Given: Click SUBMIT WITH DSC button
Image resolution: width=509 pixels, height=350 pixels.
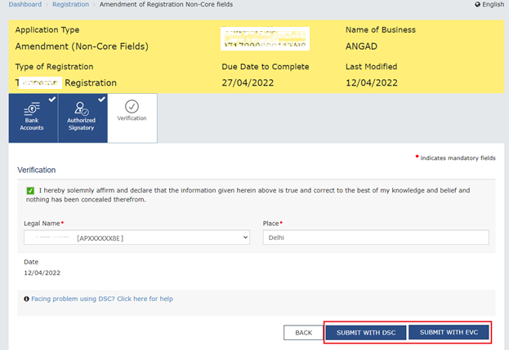Looking at the screenshot, I should click(366, 333).
